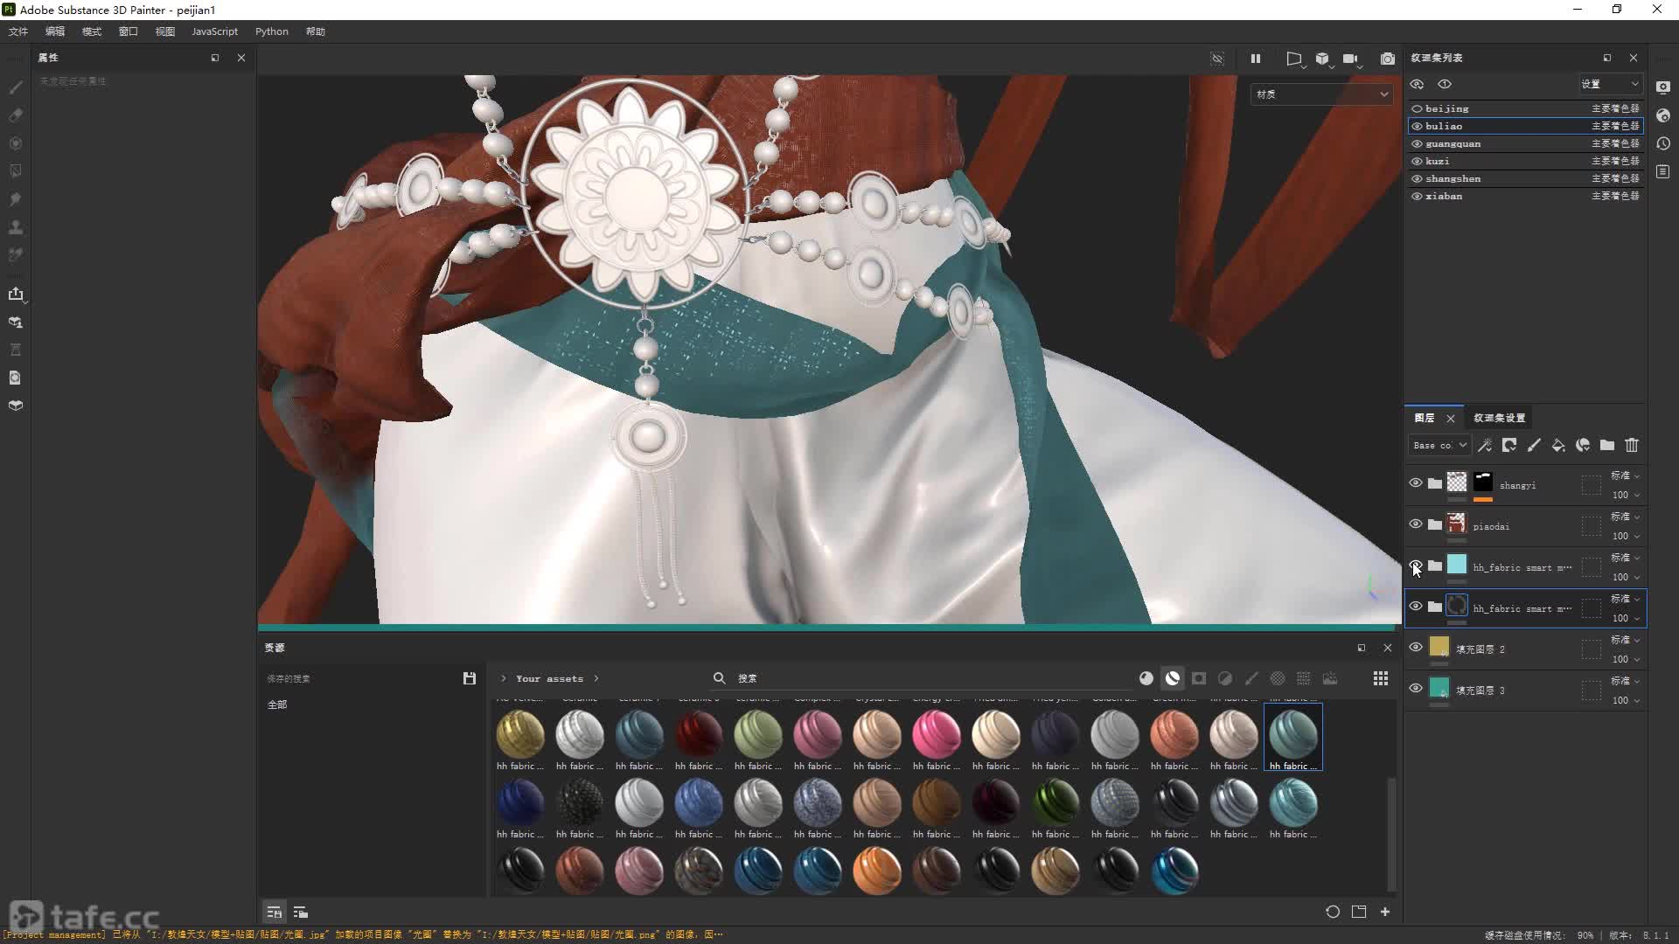Add a folder in layers toolbar
The height and width of the screenshot is (944, 1679).
pos(1607,446)
